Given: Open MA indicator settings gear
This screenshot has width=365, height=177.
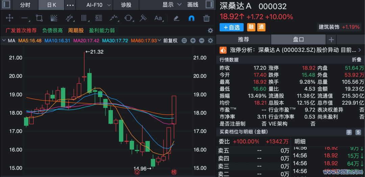Looking at the screenshot, I should tap(210, 41).
